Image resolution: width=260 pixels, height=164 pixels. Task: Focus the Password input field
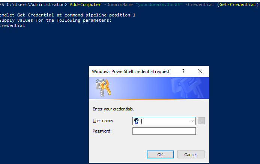coord(164,131)
